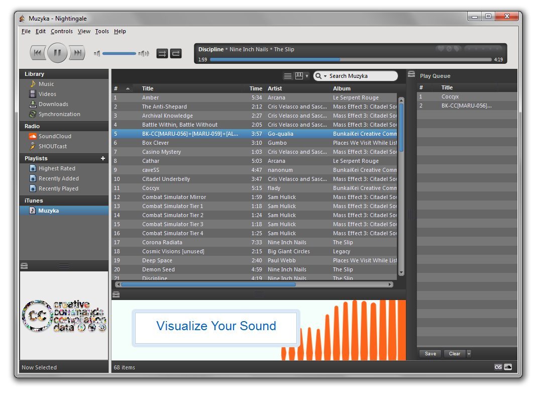
Task: Click the vertical scrollbar of the track list
Action: [401, 186]
